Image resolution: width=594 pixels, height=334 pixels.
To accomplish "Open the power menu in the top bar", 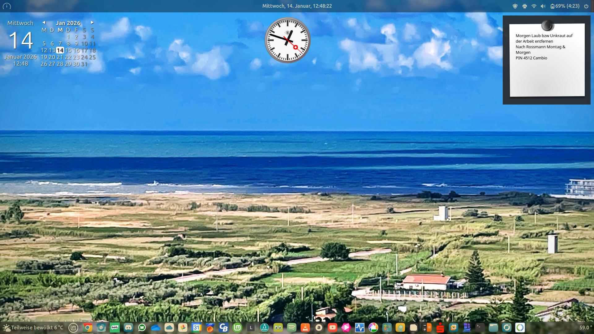I will 586,6.
